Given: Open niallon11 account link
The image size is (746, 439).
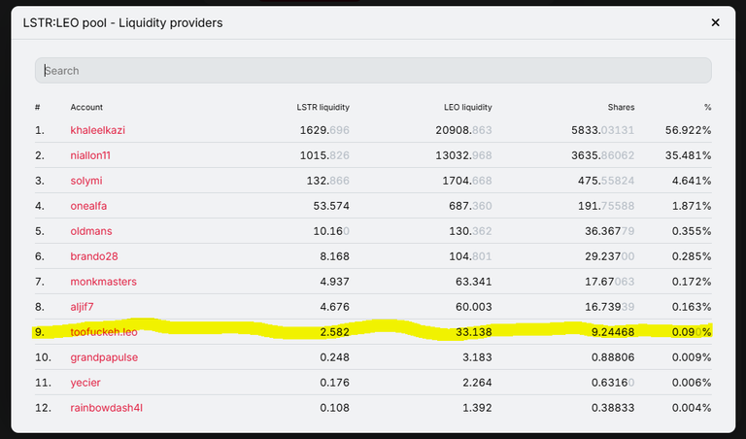Looking at the screenshot, I should pyautogui.click(x=90, y=155).
